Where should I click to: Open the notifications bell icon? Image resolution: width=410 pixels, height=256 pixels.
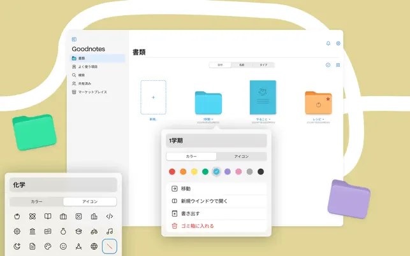[x=328, y=43]
